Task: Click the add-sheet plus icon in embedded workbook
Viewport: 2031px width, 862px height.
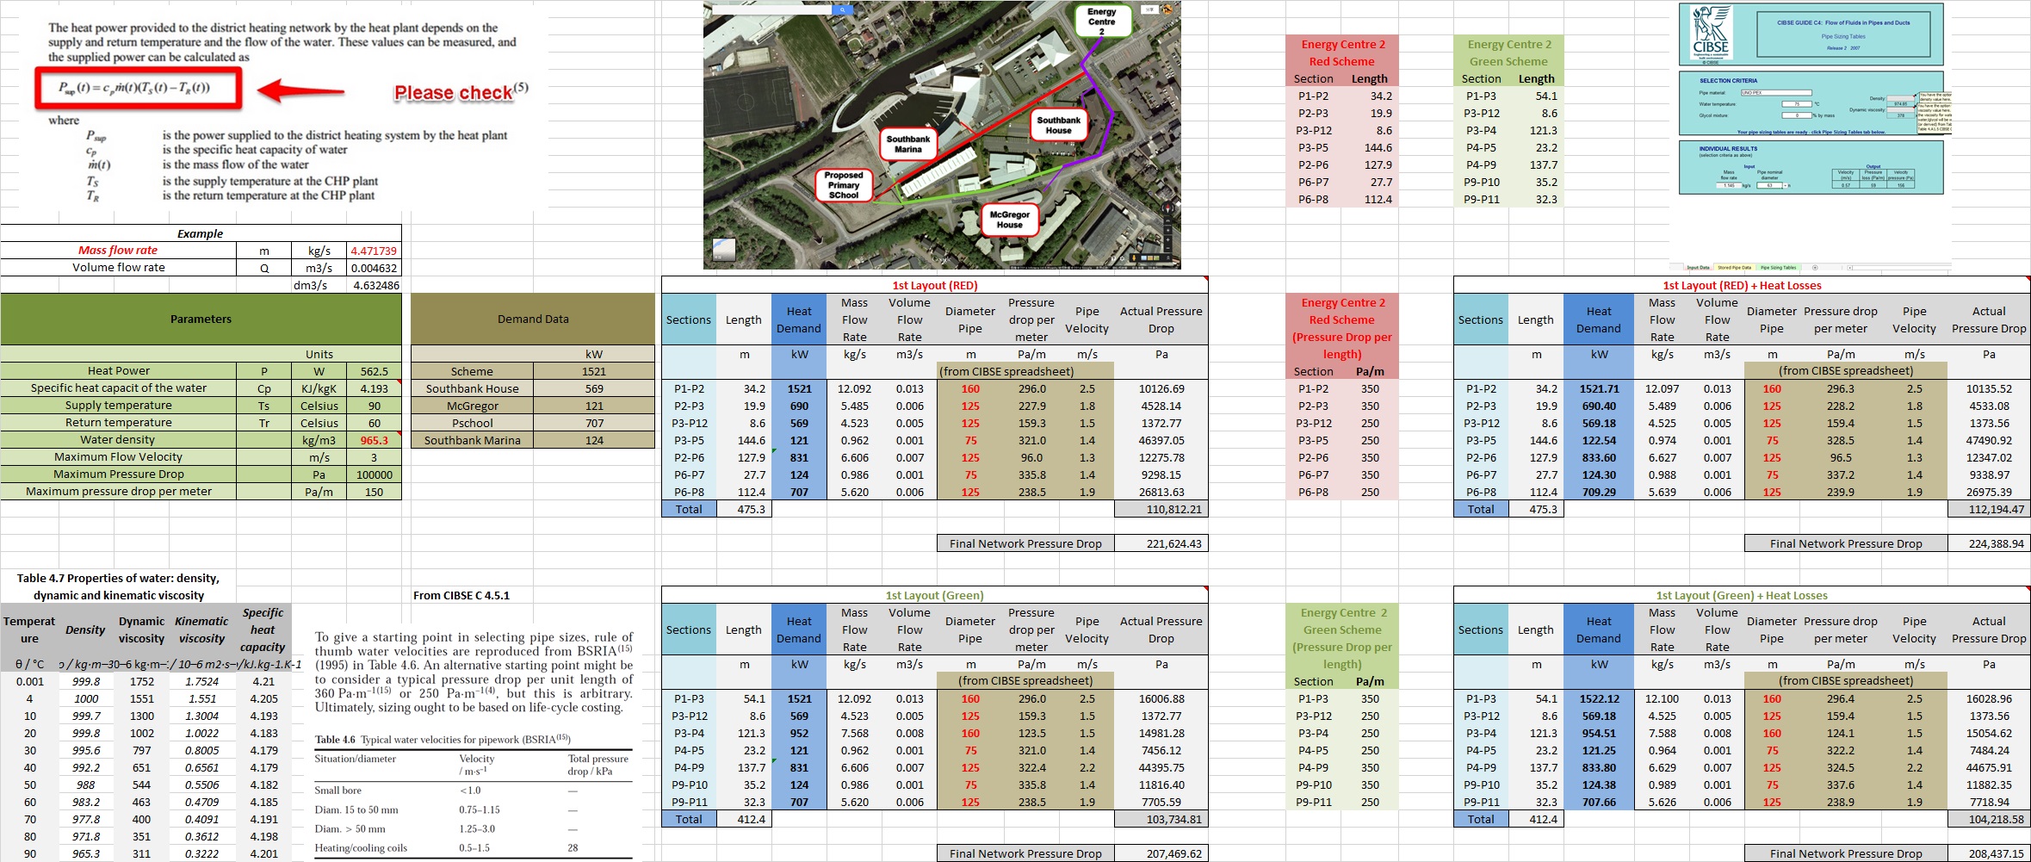Action: [x=1815, y=268]
